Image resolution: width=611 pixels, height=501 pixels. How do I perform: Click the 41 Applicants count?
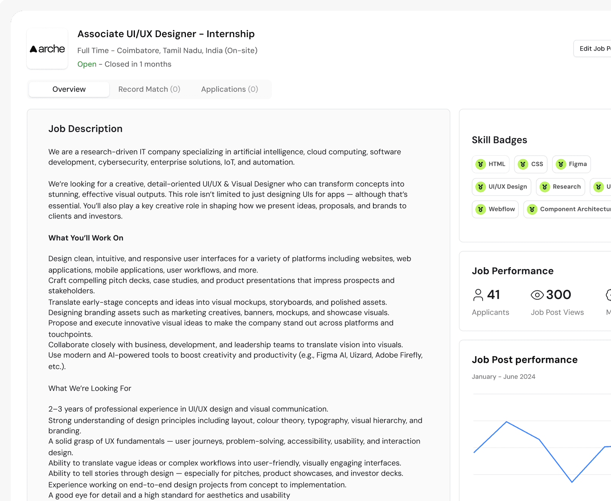[x=493, y=295]
